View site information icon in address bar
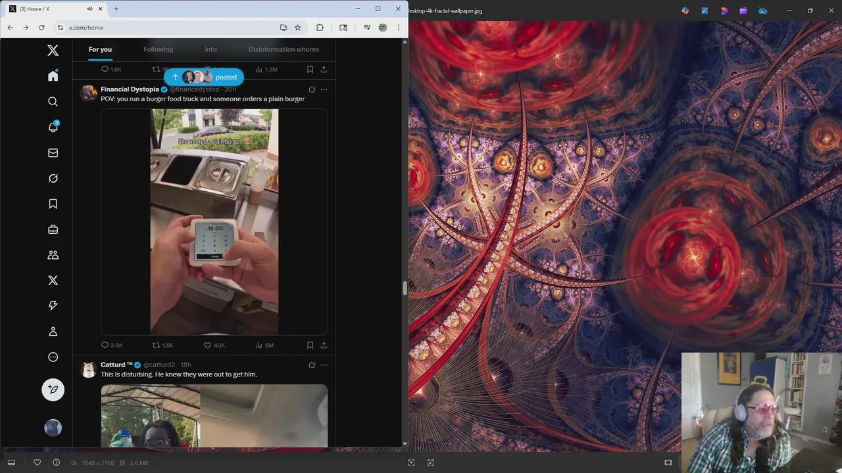The height and width of the screenshot is (473, 842). pos(61,28)
